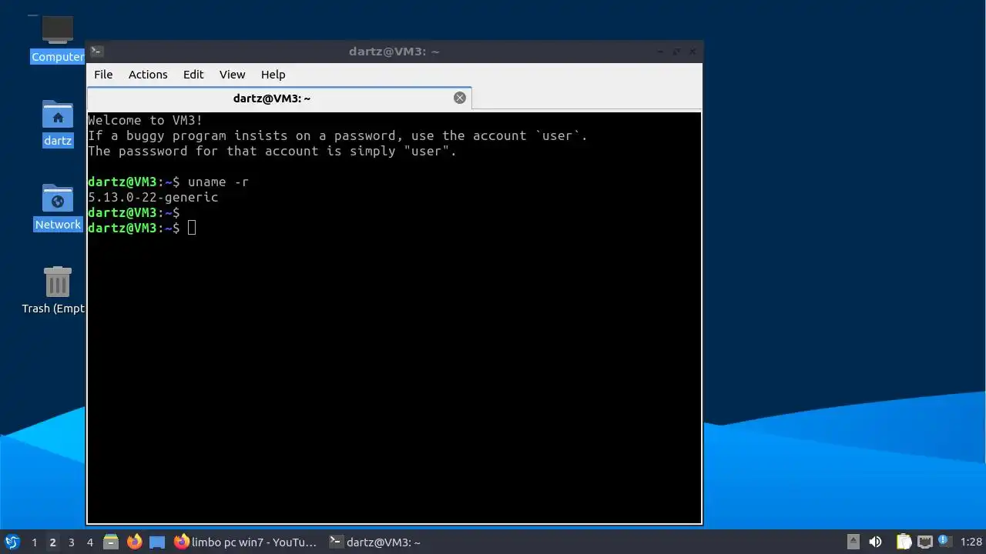
Task: Open the update notifier tray icon
Action: pyautogui.click(x=944, y=542)
